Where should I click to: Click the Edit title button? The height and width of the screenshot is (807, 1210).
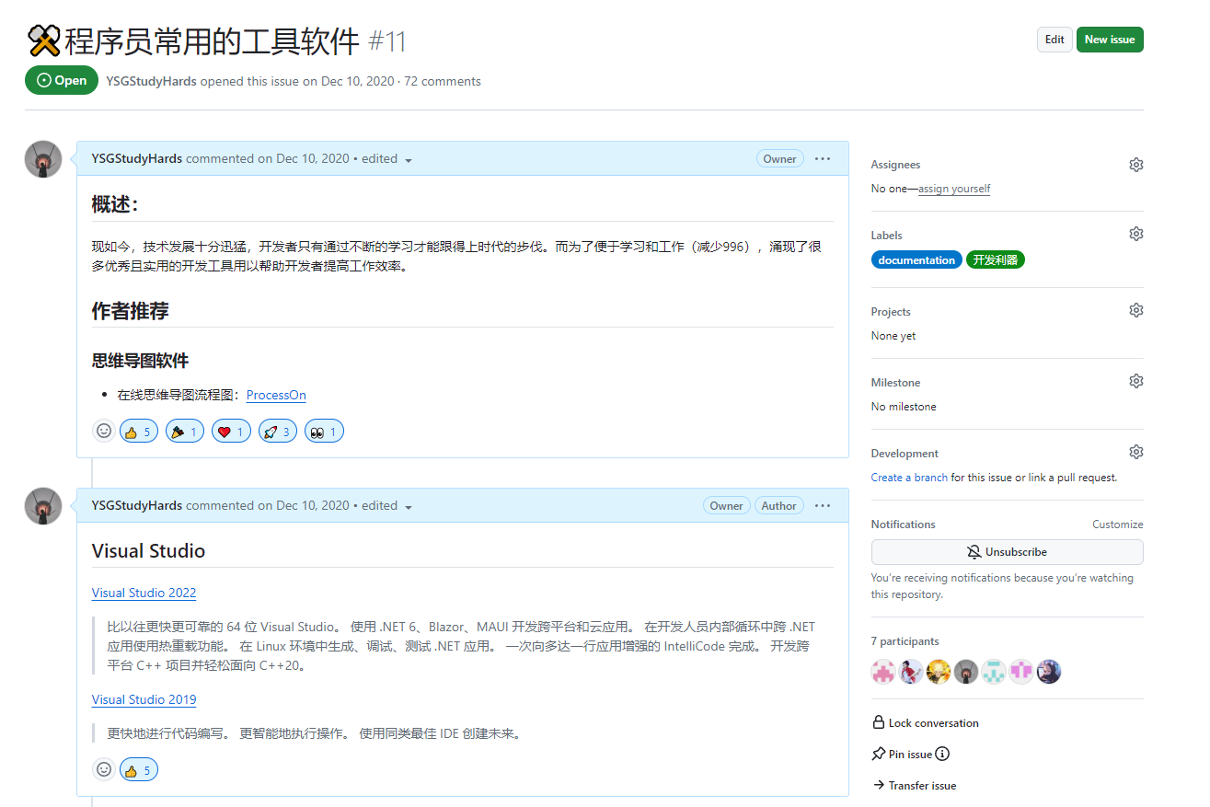click(1054, 40)
